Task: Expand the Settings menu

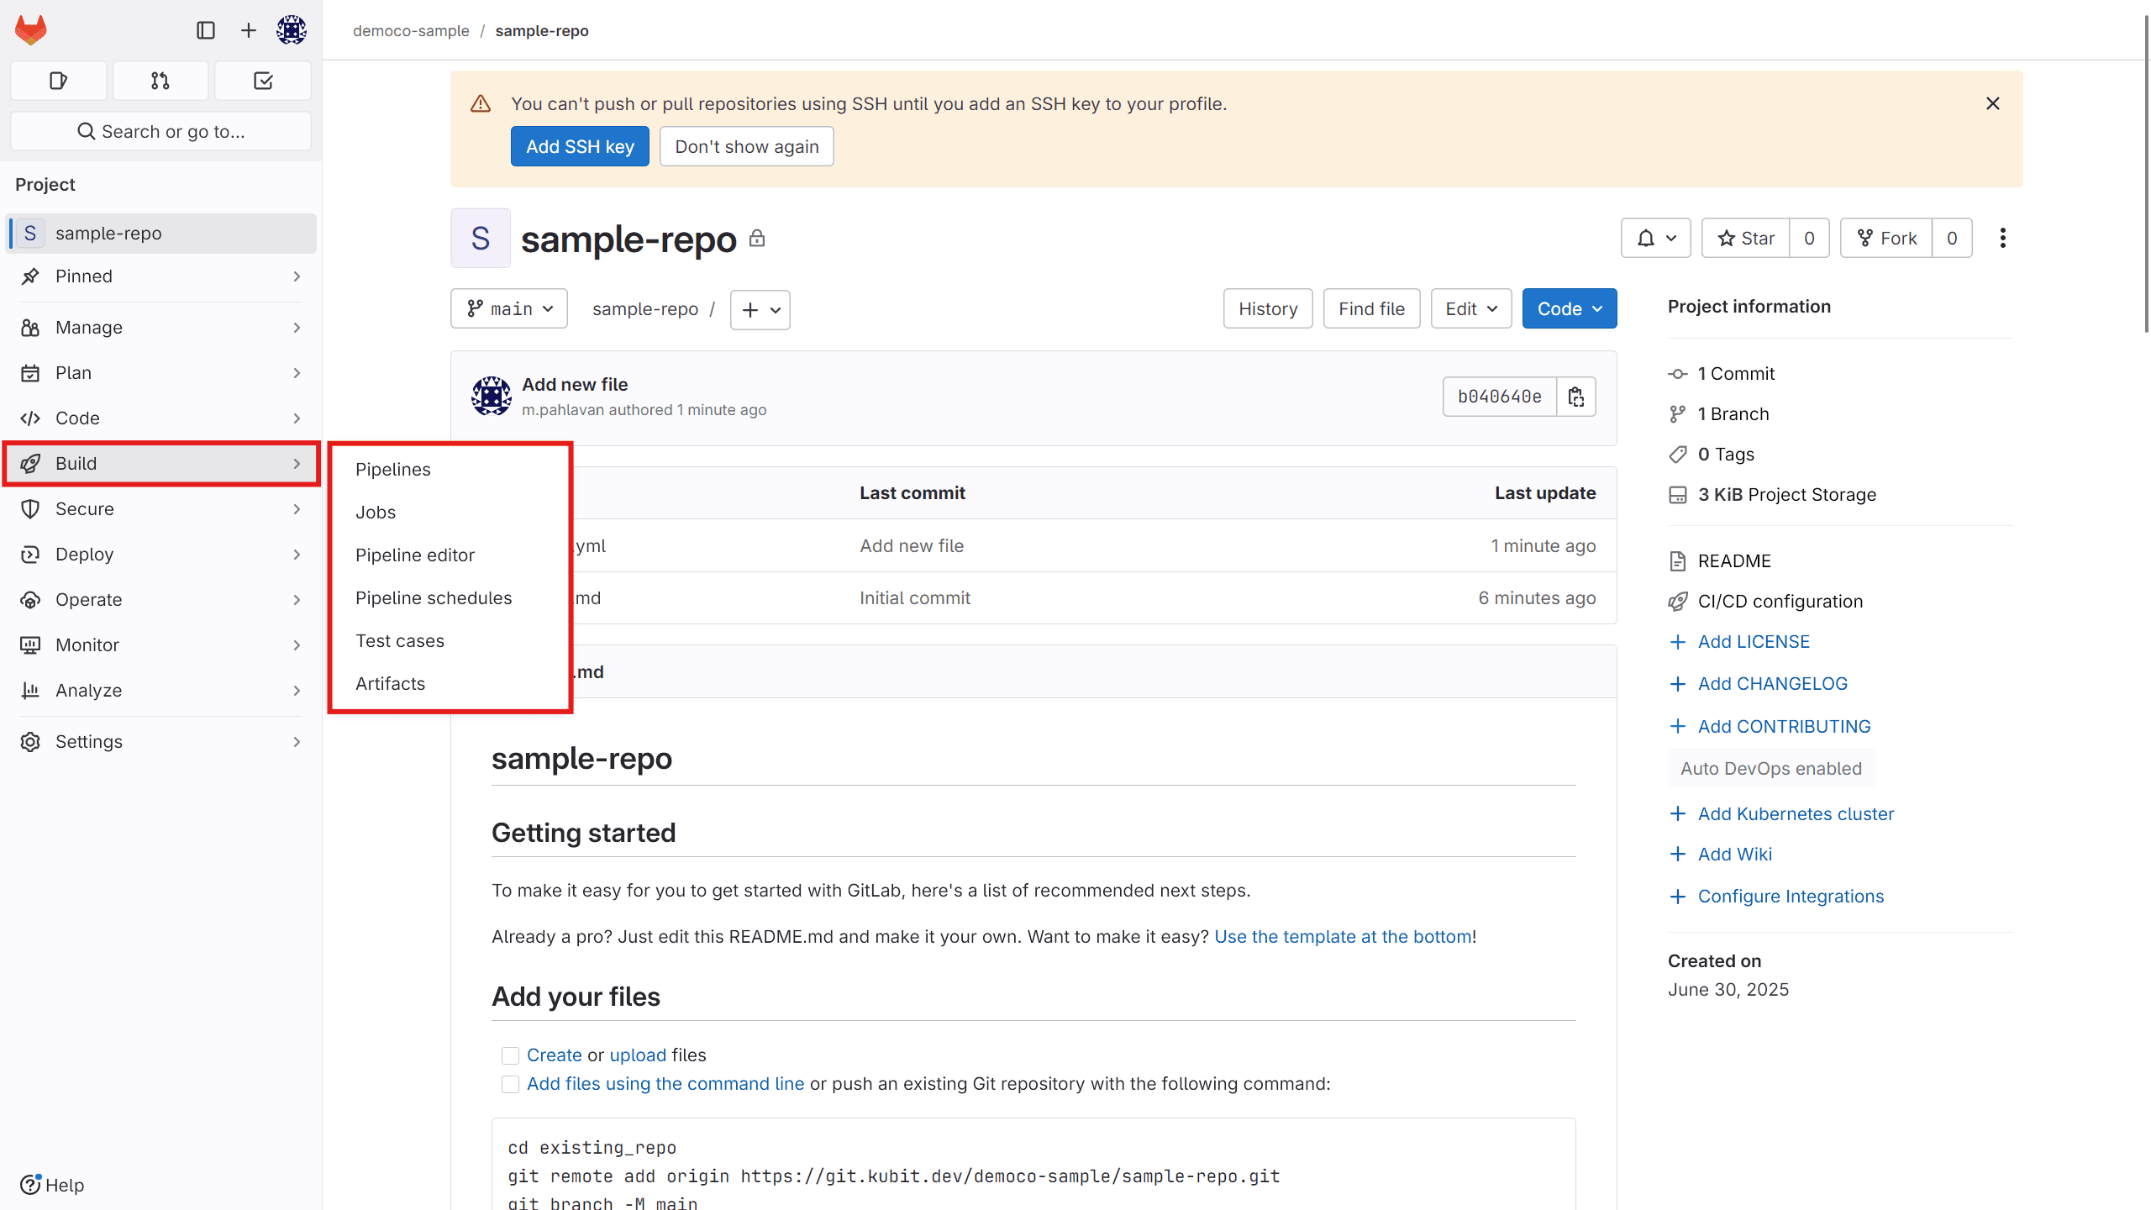Action: (x=160, y=741)
